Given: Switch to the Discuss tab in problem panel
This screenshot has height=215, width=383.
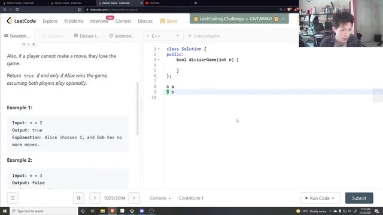Looking at the screenshot, I should tap(87, 36).
